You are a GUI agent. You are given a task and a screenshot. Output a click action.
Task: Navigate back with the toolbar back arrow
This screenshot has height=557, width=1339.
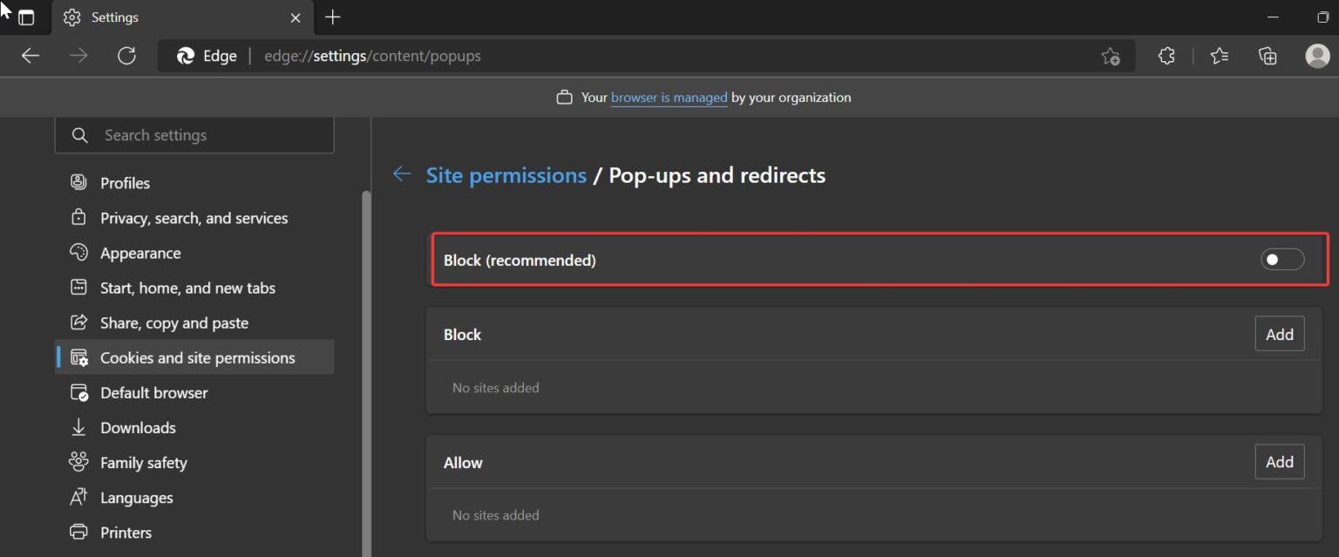point(30,55)
